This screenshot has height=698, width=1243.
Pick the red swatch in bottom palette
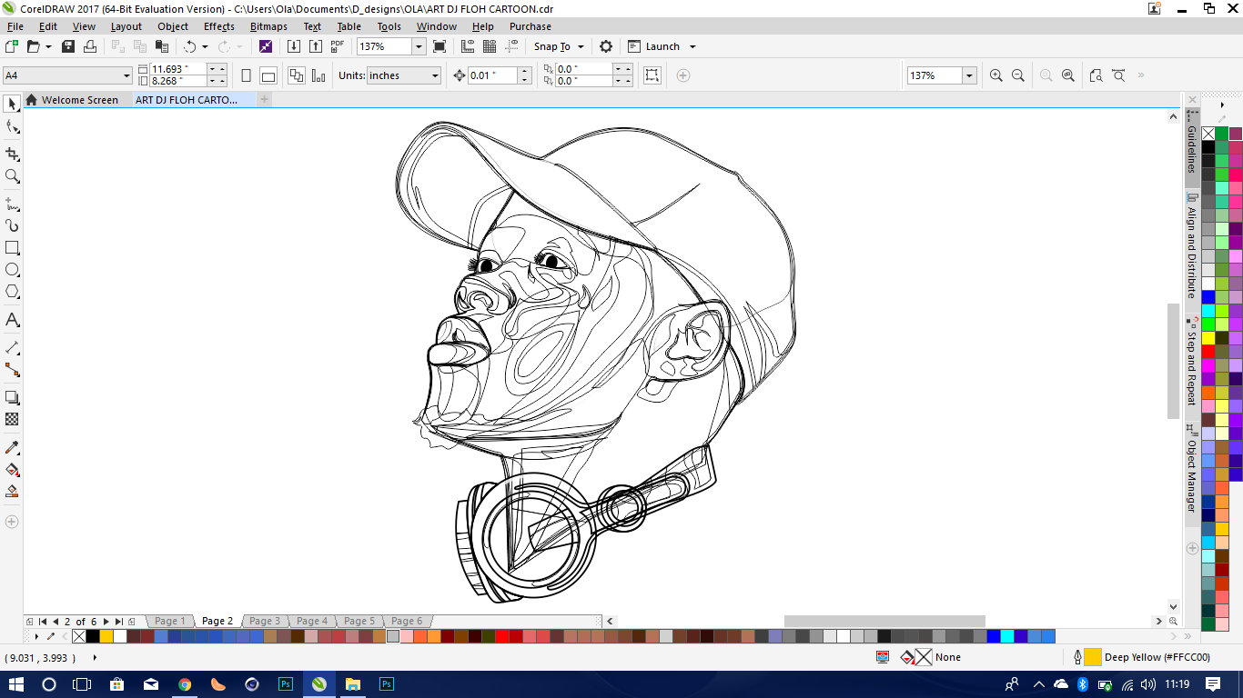coord(502,636)
